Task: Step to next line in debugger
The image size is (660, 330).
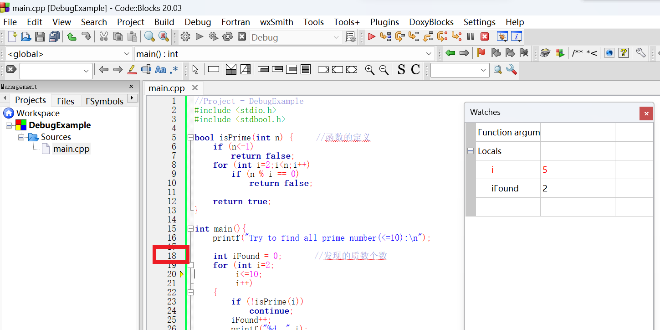Action: [x=400, y=36]
